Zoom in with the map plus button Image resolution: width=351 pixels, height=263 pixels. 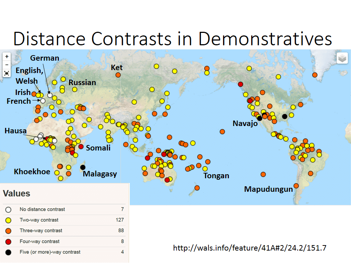pyautogui.click(x=7, y=57)
